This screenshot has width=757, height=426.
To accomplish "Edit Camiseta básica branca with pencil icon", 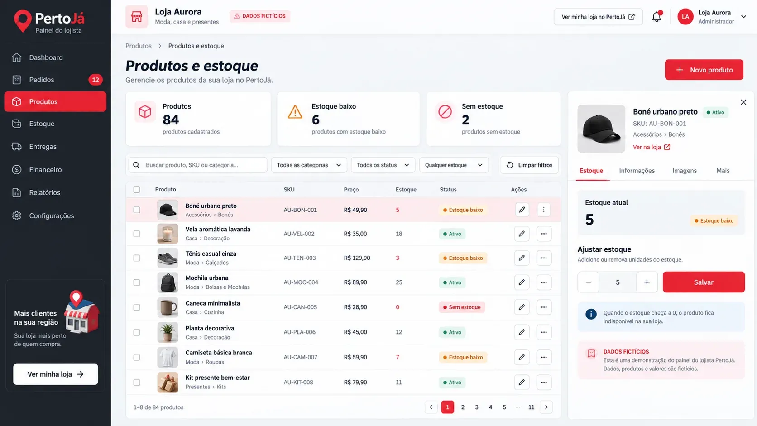I will [522, 357].
